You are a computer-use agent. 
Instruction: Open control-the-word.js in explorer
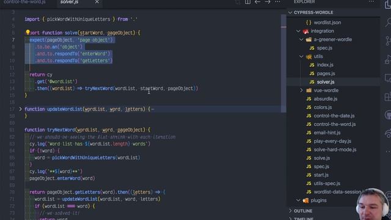335,124
